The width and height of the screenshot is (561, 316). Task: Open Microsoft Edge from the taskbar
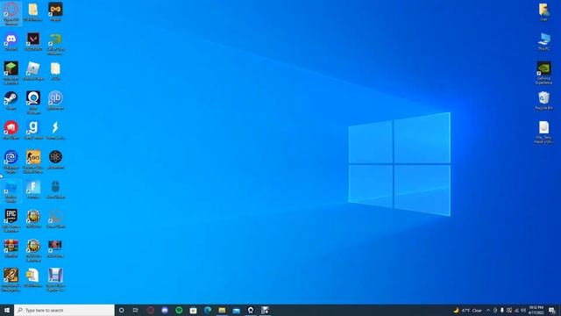pyautogui.click(x=208, y=310)
